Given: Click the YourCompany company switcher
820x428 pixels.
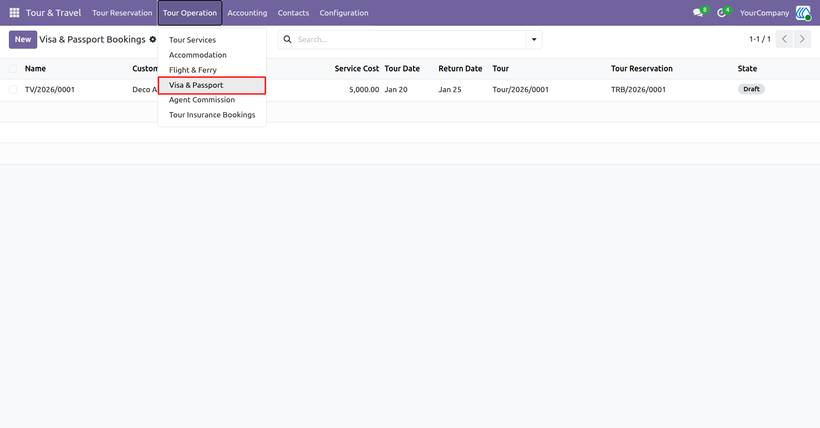Looking at the screenshot, I should pyautogui.click(x=764, y=13).
